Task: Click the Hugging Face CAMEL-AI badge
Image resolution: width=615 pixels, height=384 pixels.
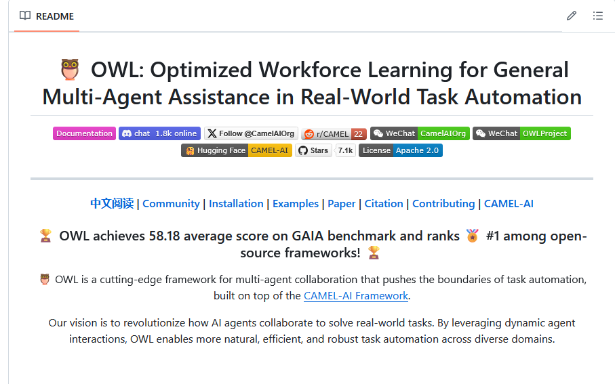Action: click(x=237, y=150)
